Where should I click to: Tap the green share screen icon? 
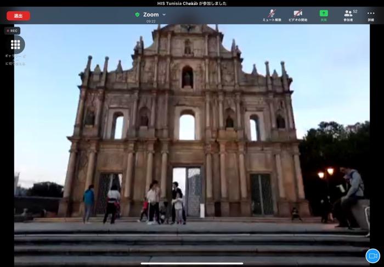(324, 13)
